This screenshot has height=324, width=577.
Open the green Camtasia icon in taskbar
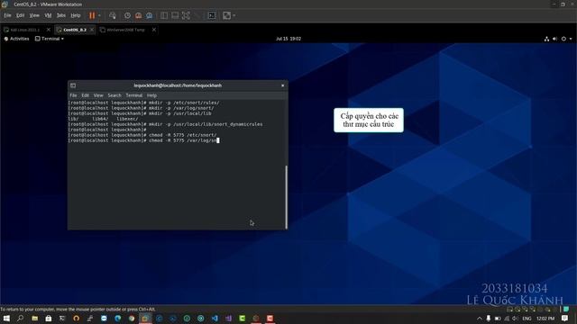click(x=243, y=318)
